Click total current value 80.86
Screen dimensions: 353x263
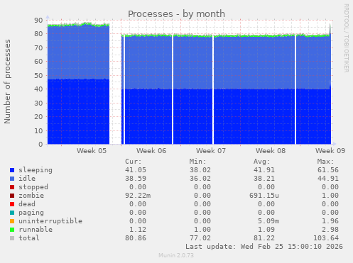(136, 238)
